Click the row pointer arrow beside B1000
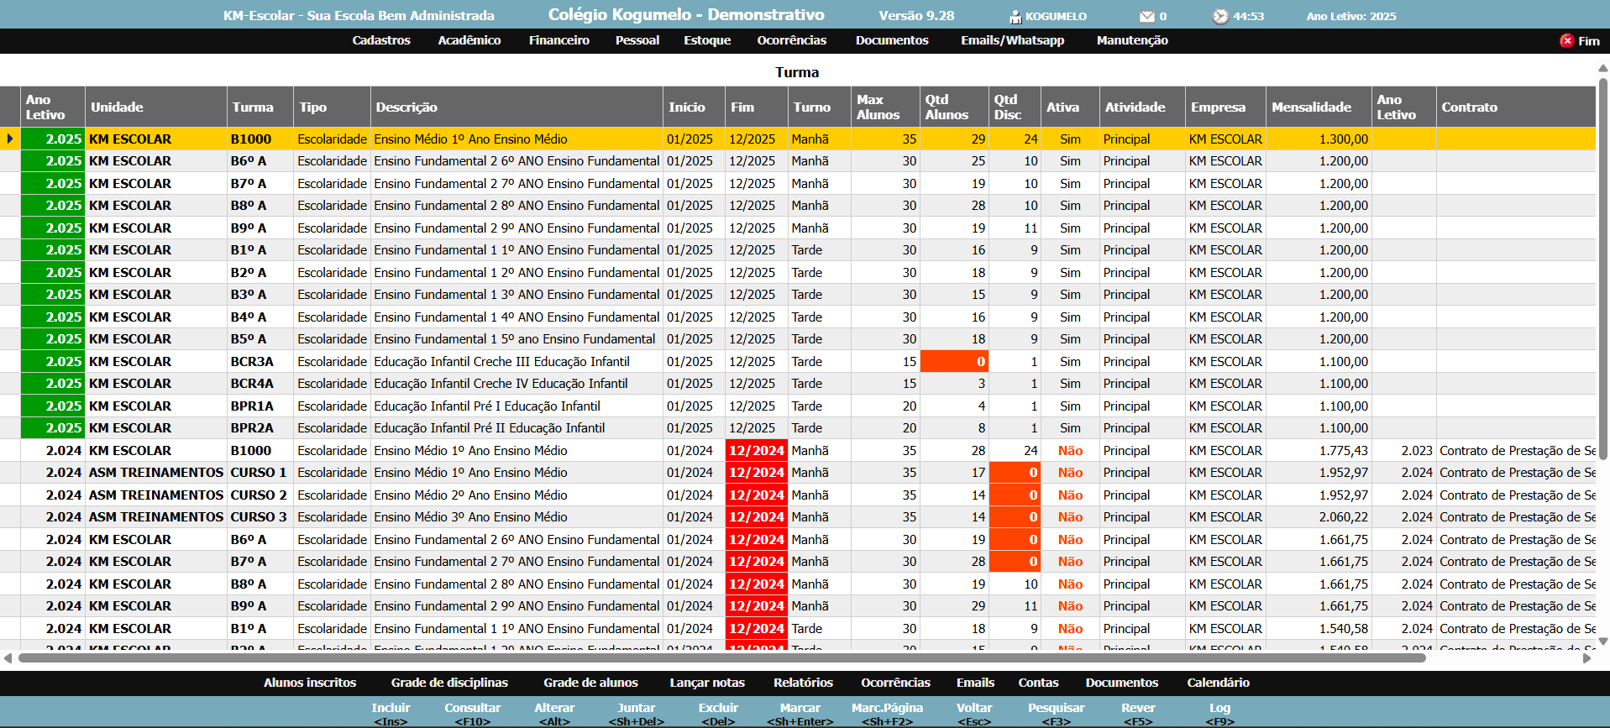 pyautogui.click(x=10, y=139)
